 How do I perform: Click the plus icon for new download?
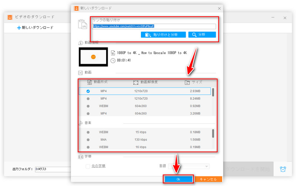click(19, 28)
